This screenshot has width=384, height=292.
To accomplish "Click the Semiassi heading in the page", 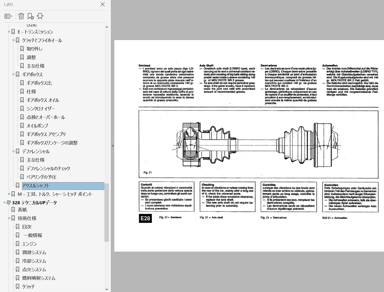I will (144, 66).
